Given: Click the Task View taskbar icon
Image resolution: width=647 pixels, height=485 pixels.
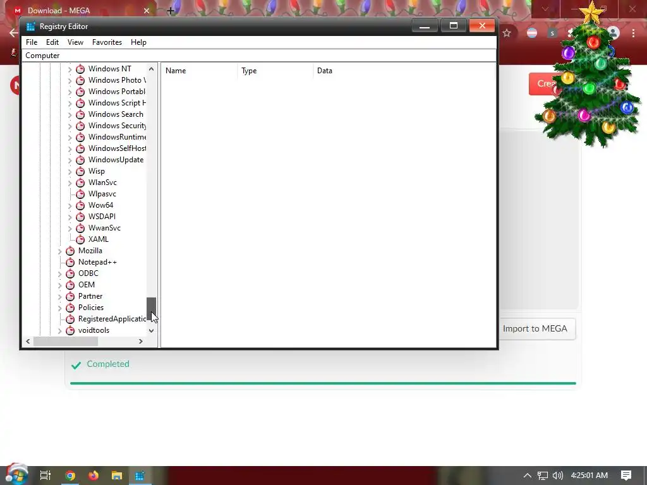Looking at the screenshot, I should coord(45,476).
